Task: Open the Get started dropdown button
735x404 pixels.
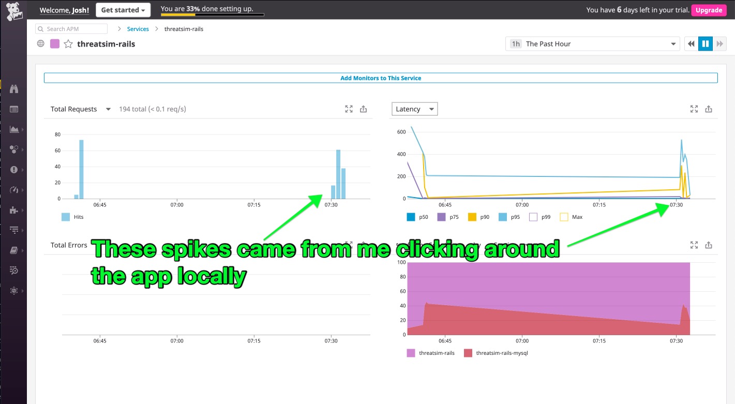Action: 123,10
